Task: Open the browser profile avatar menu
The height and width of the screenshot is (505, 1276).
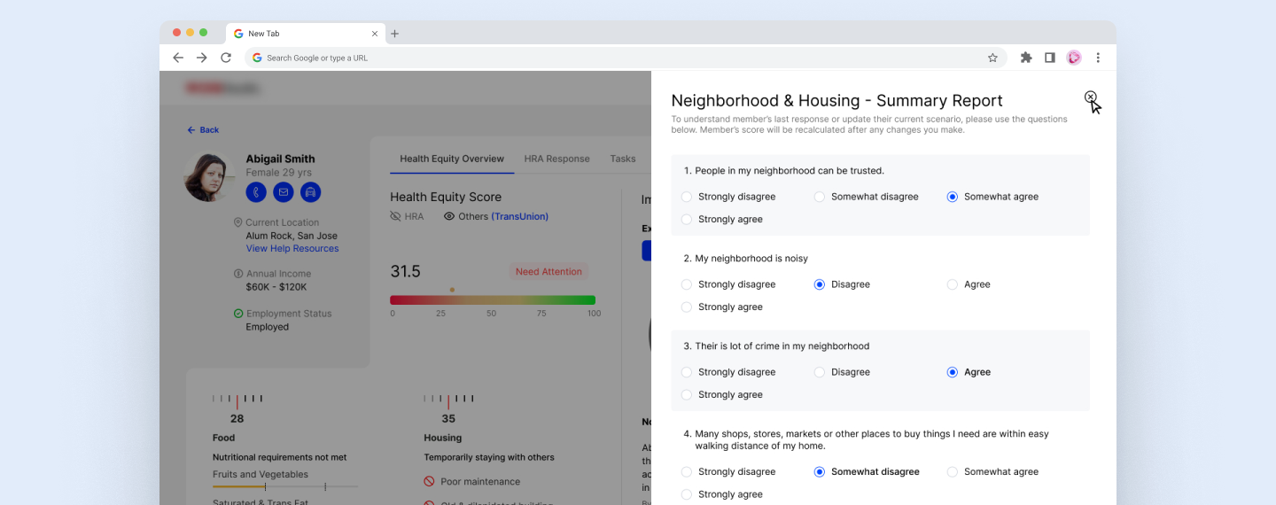Action: (1074, 58)
